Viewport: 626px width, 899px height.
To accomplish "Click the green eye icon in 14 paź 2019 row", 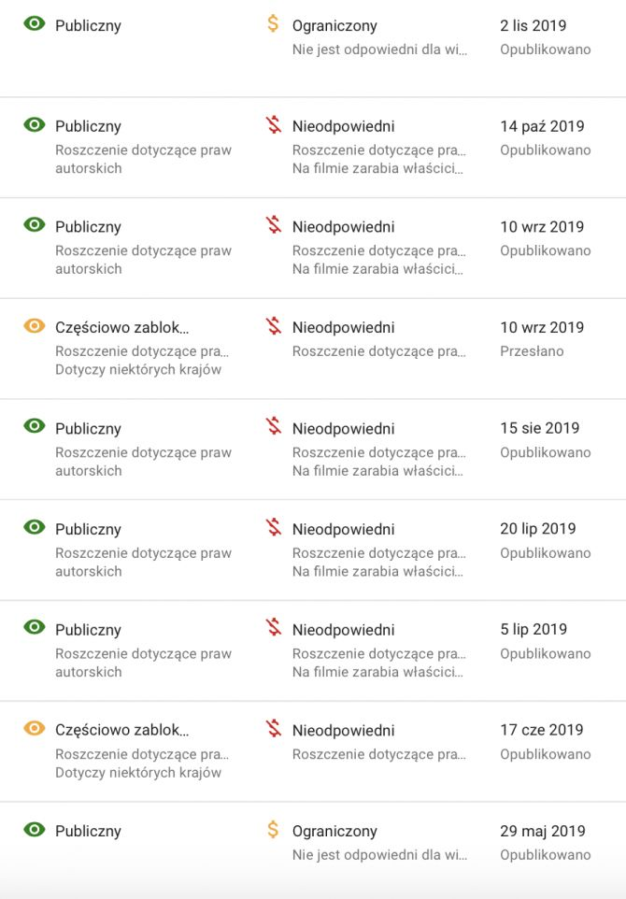I will click(35, 124).
